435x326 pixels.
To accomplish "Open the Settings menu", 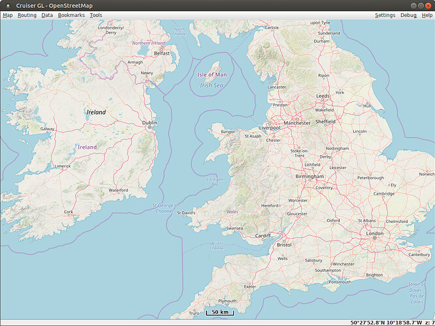I will click(x=385, y=15).
